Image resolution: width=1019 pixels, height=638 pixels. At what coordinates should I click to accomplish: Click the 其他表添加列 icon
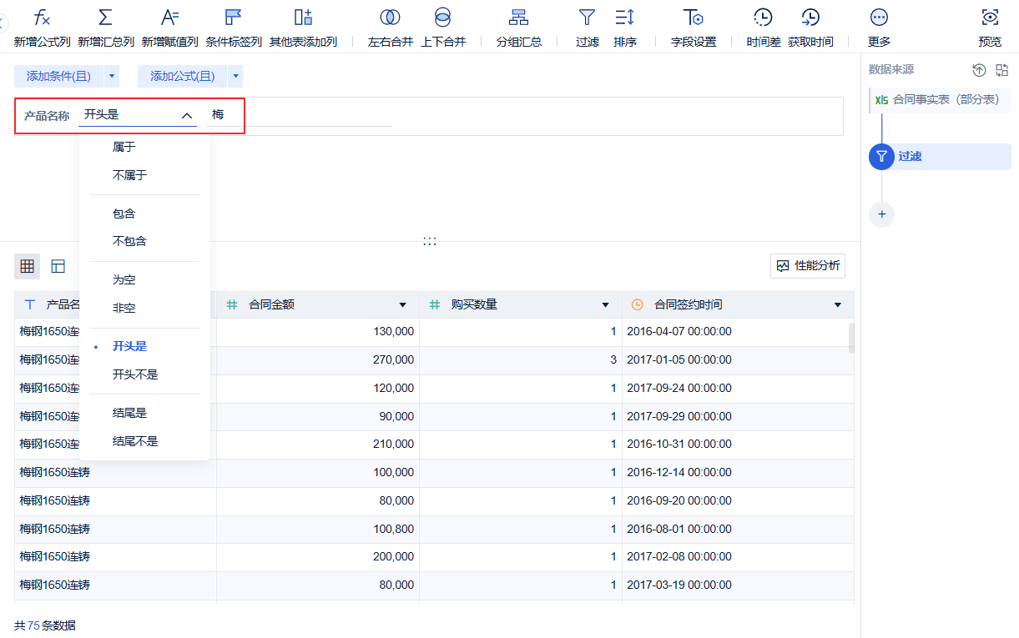pyautogui.click(x=303, y=18)
